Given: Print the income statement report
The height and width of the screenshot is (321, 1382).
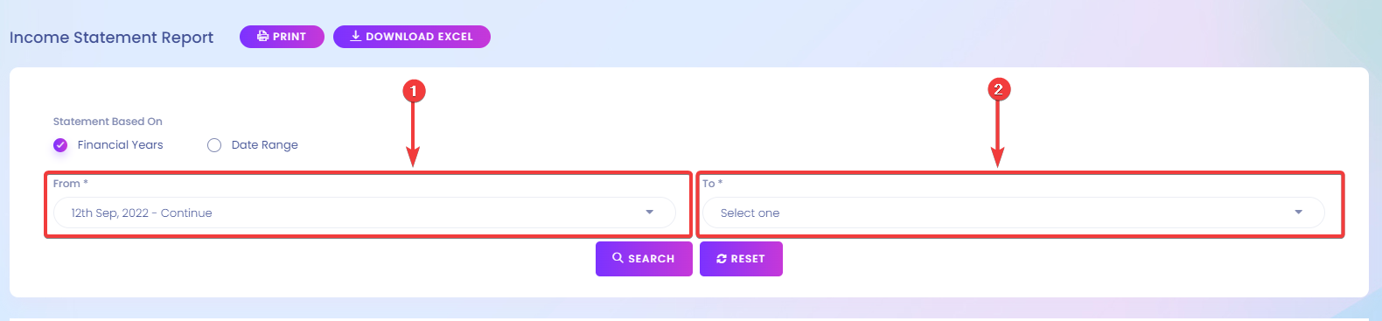Looking at the screenshot, I should [x=282, y=37].
